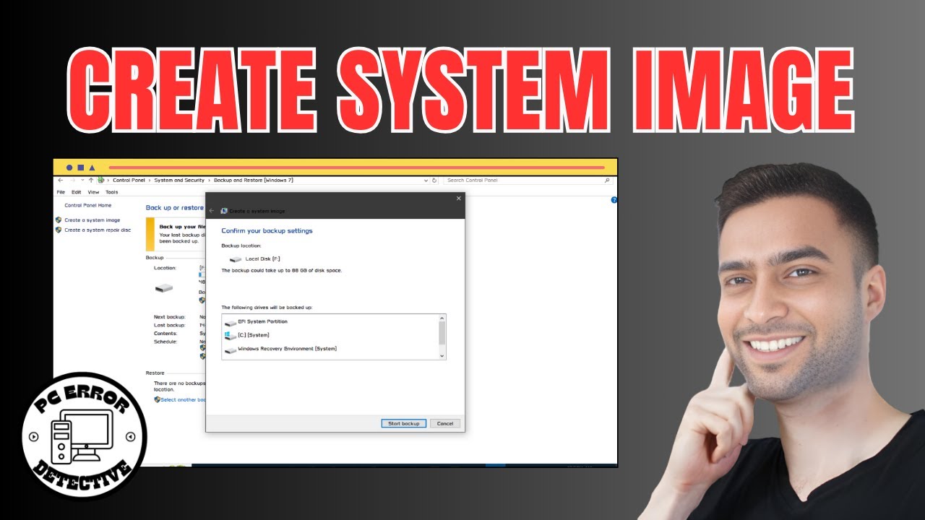The width and height of the screenshot is (925, 520).
Task: Click the 88 GB disk space message
Action: point(281,270)
